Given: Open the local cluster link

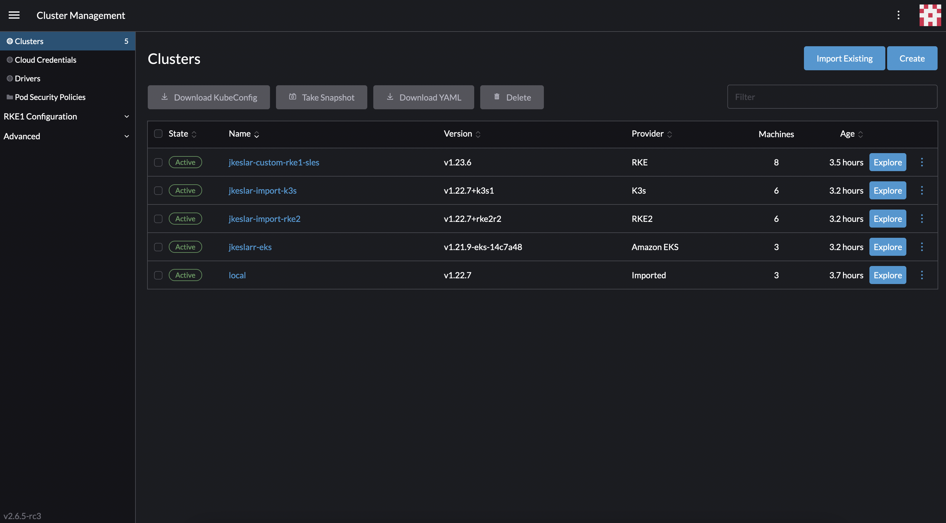Looking at the screenshot, I should [237, 275].
